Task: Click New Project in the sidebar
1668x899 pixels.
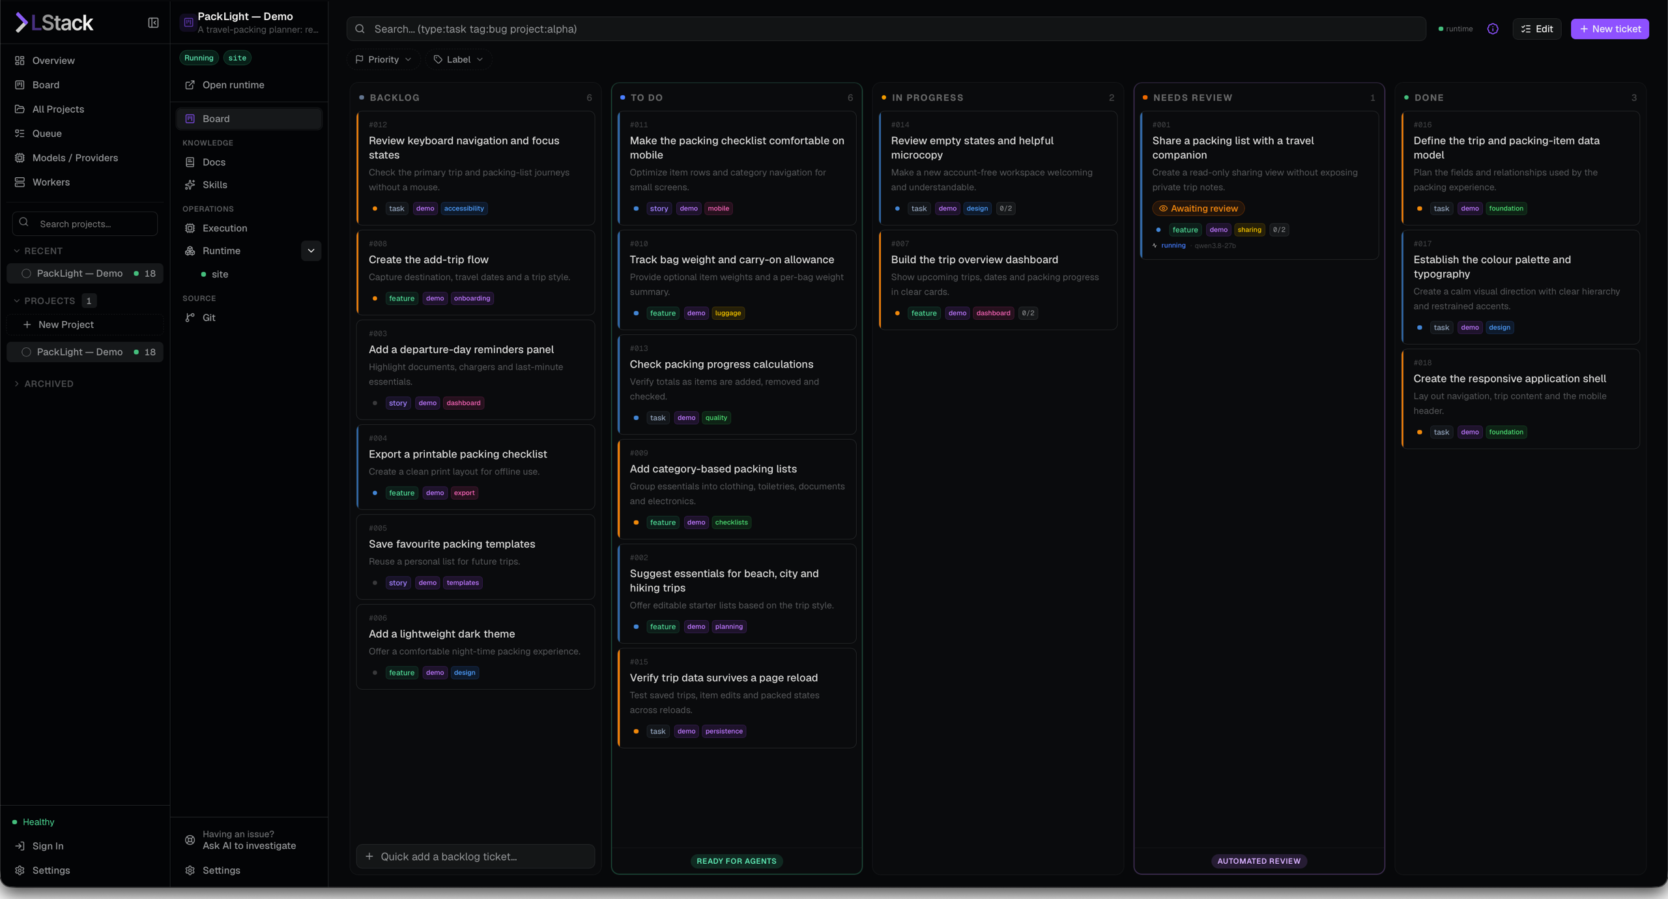Action: pos(85,325)
